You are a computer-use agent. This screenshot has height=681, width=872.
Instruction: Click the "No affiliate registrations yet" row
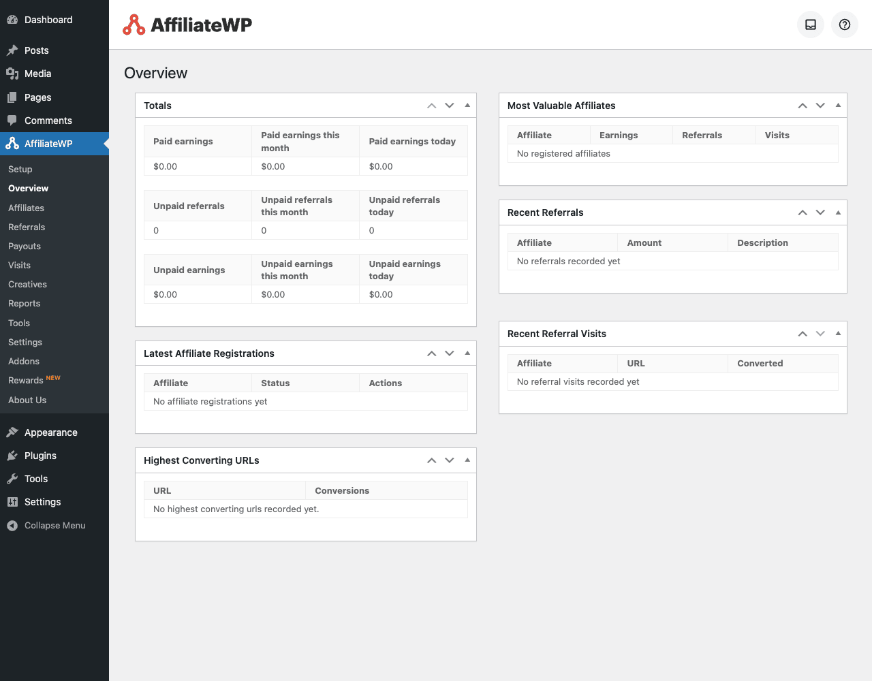pyautogui.click(x=306, y=401)
